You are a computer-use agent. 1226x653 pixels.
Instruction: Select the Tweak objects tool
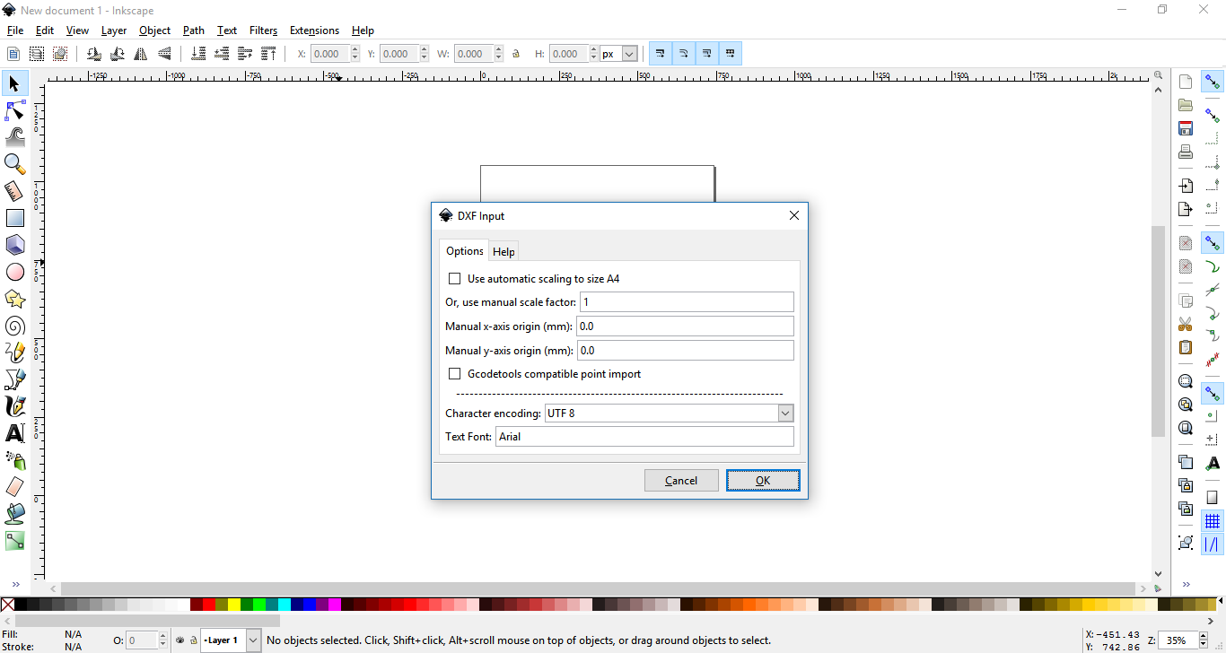[14, 137]
